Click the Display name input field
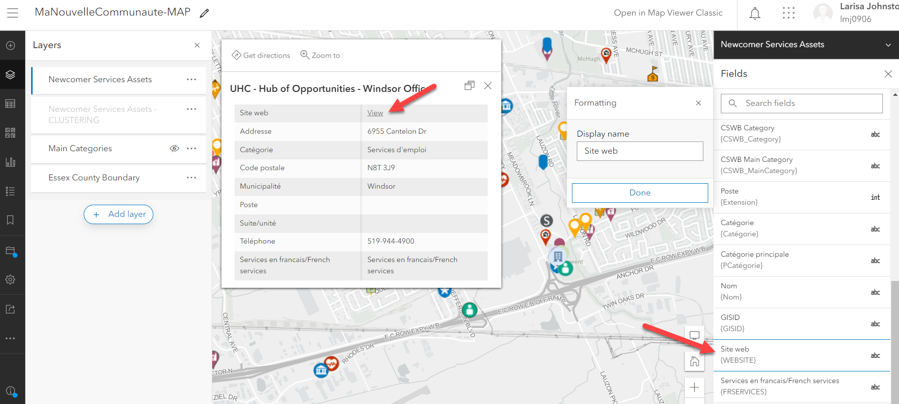The width and height of the screenshot is (899, 404). click(x=640, y=151)
